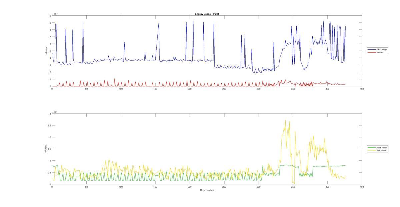Click the top plot x-axis tick '200'

coord(190,89)
